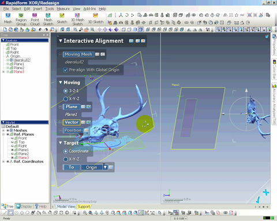Screen dimensions: 277x221
Task: Open the Add-Ins menu
Action: tap(89, 9)
